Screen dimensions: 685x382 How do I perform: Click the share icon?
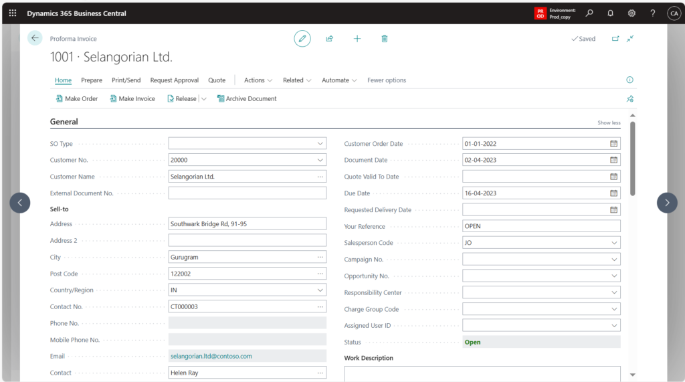pos(330,38)
